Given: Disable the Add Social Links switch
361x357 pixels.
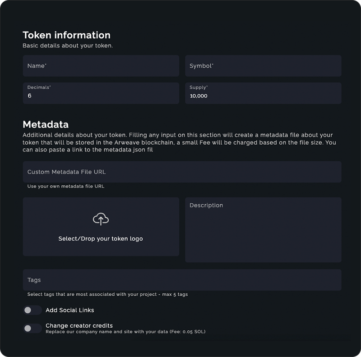Looking at the screenshot, I should pyautogui.click(x=32, y=310).
